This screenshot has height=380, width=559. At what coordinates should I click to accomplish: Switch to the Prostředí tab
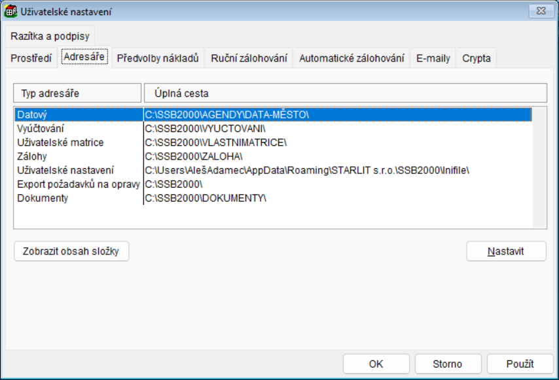coord(31,58)
